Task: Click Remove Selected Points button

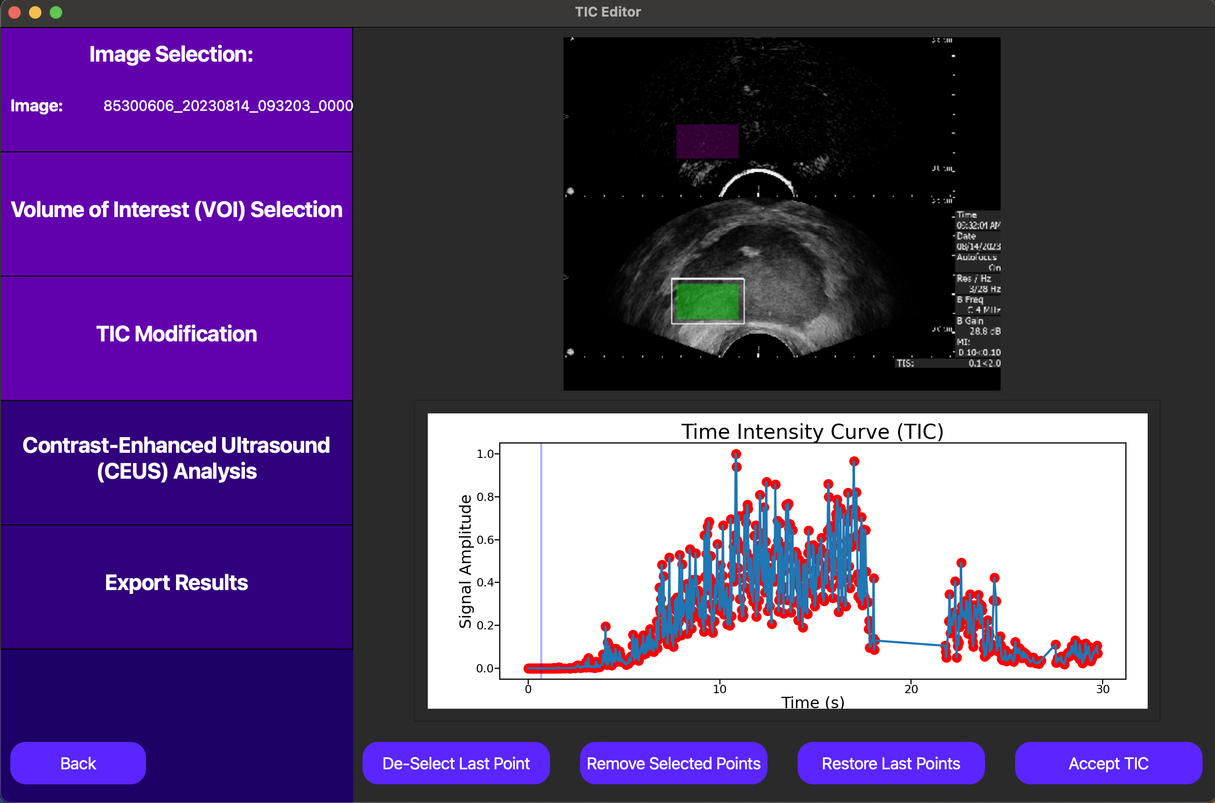Action: (673, 763)
